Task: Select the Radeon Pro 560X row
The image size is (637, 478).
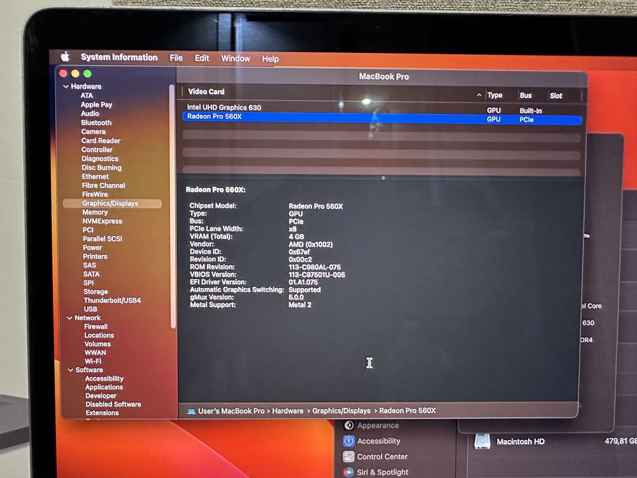Action: tap(382, 118)
